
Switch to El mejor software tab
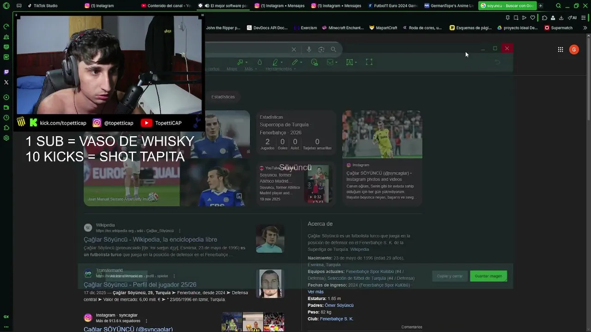(x=223, y=6)
